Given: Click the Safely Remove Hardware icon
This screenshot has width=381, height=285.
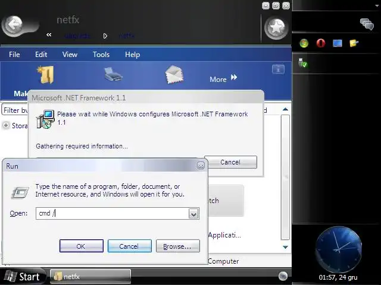Looking at the screenshot, I should point(303,63).
